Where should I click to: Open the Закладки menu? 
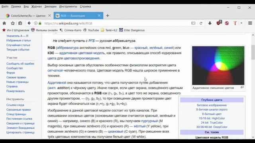[51, 6]
